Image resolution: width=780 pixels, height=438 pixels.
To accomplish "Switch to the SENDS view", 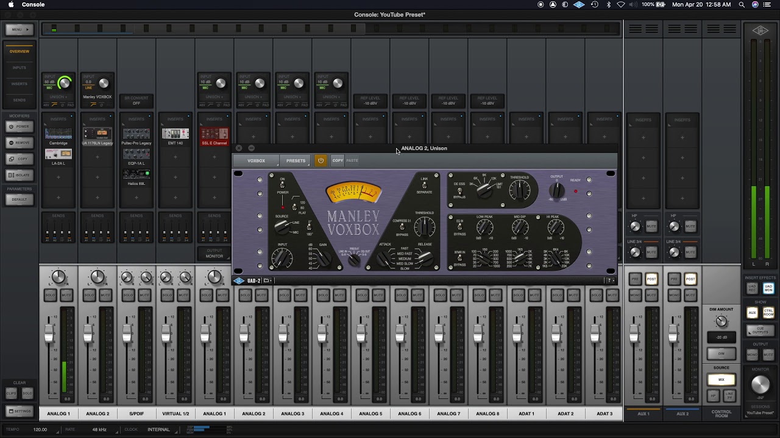I will click(x=19, y=100).
